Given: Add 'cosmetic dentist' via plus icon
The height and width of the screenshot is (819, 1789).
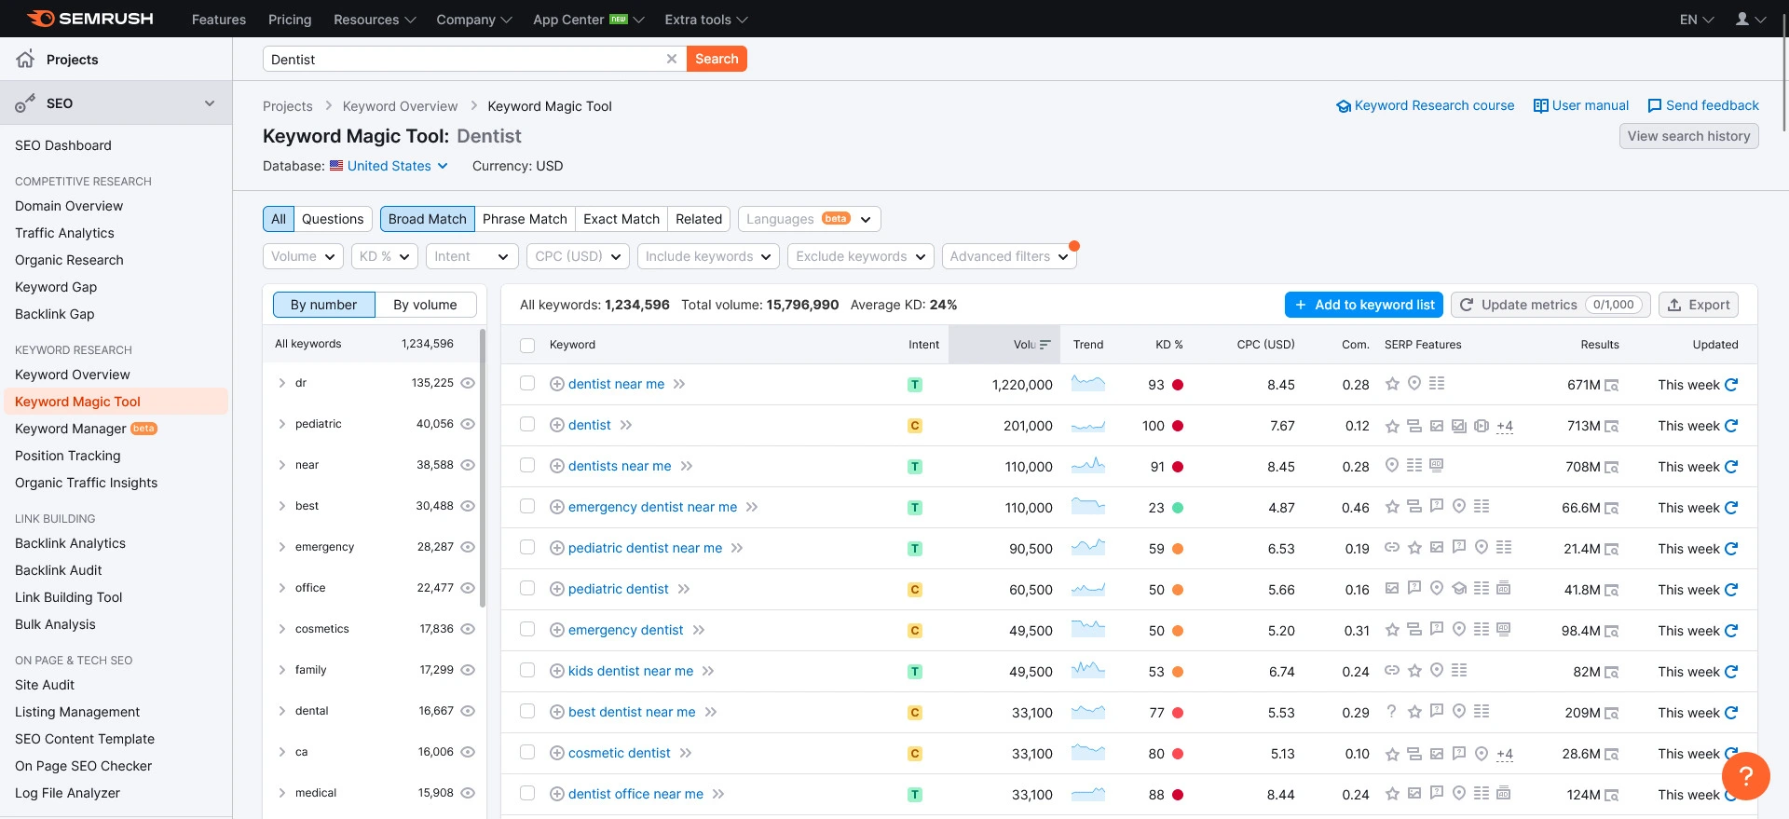Looking at the screenshot, I should [556, 753].
